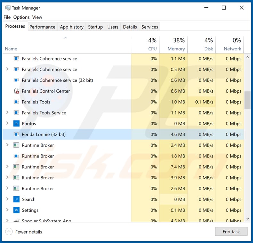Viewport: 253px width, 243px height.
Task: Click icon of Parallels Coherence service using 1.1 MB
Action: (x=16, y=59)
